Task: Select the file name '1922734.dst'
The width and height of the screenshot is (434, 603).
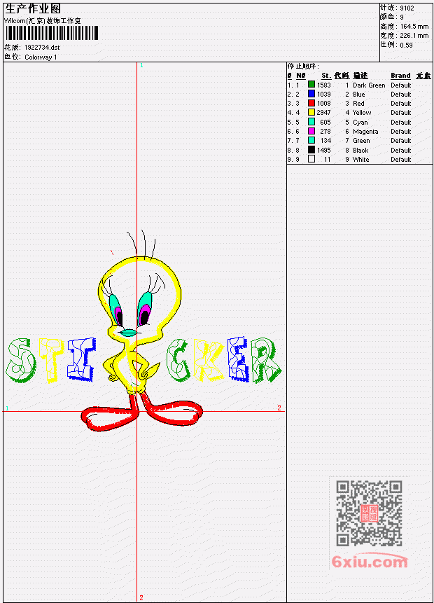Action: pos(42,48)
